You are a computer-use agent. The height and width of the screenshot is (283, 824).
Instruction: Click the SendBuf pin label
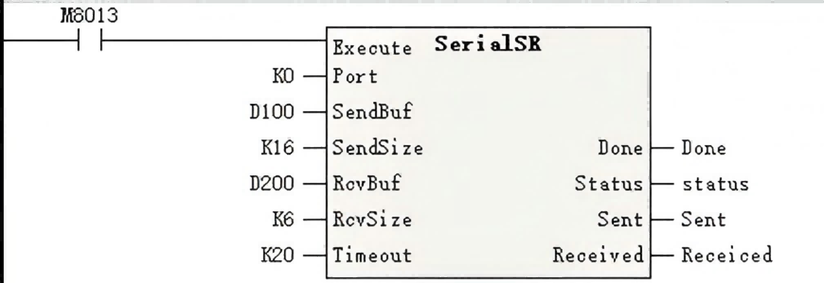pos(368,113)
